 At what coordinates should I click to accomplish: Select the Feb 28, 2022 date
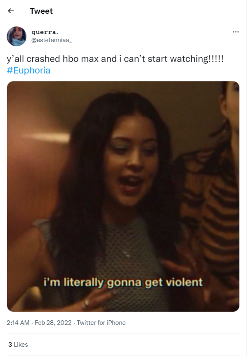[x=53, y=323]
